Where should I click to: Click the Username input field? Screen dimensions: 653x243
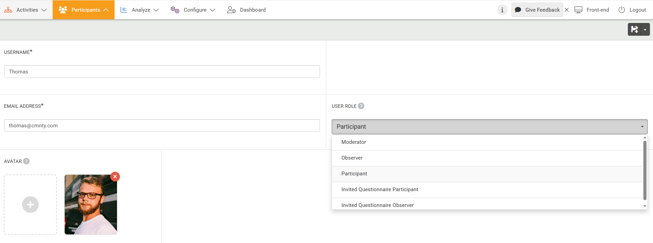coord(162,72)
